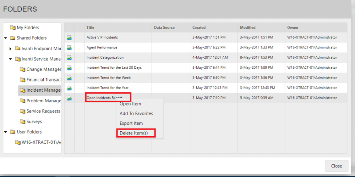
Task: Click the W16-XTRACT-01 user folder icon
Action: [18, 142]
